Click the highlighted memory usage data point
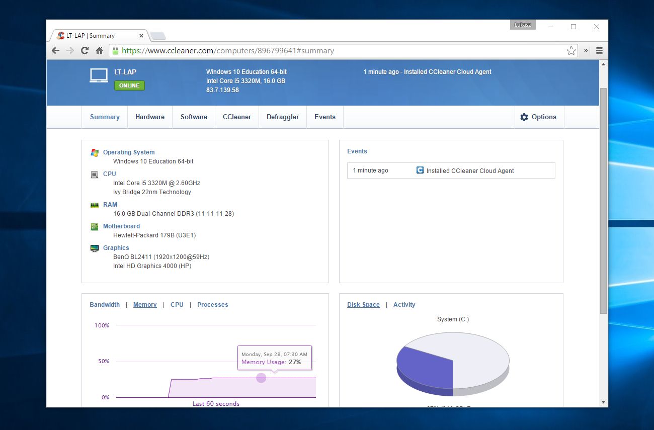The image size is (654, 430). coord(261,378)
